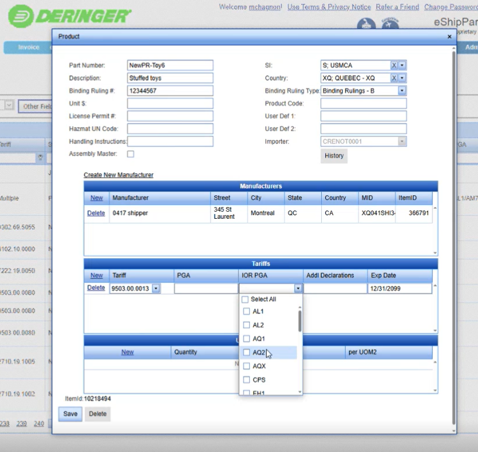This screenshot has width=478, height=452.
Task: Click Create New Manufacturer link
Action: coord(118,175)
